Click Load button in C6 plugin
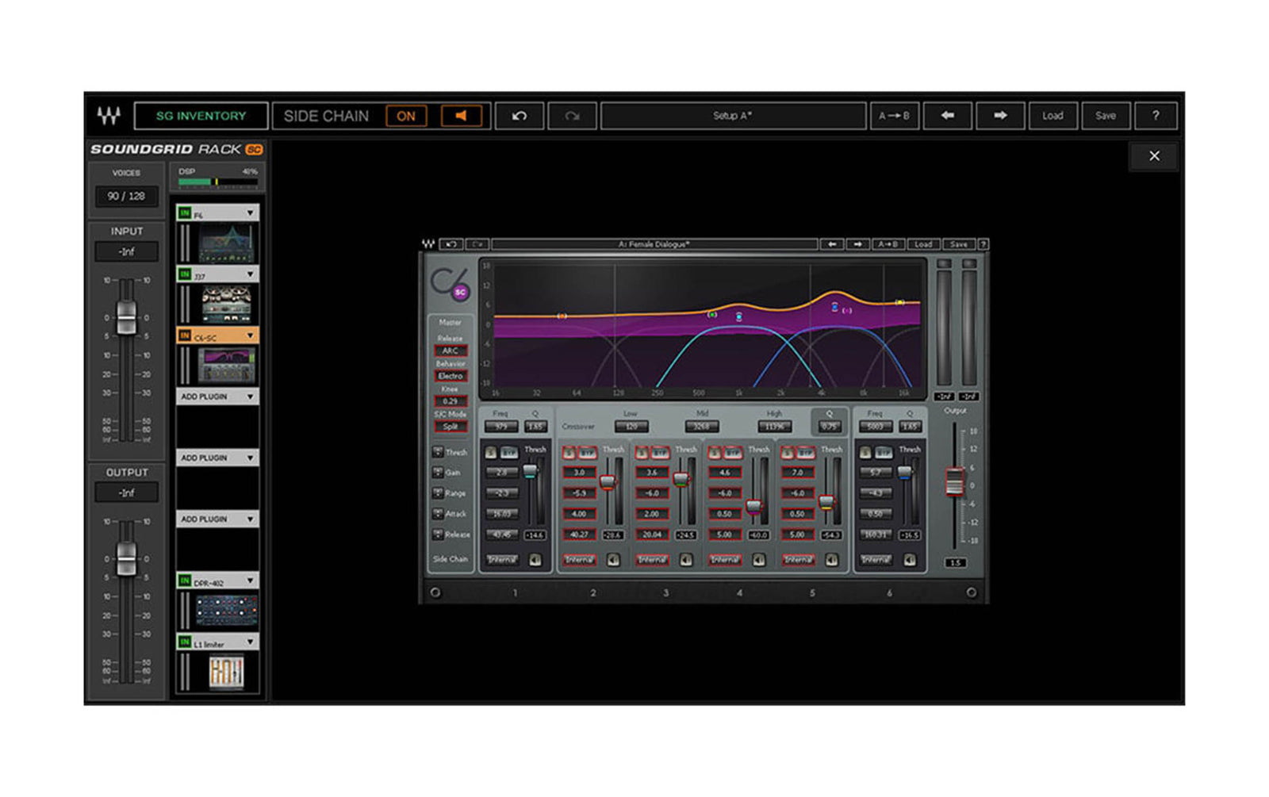 pos(923,244)
